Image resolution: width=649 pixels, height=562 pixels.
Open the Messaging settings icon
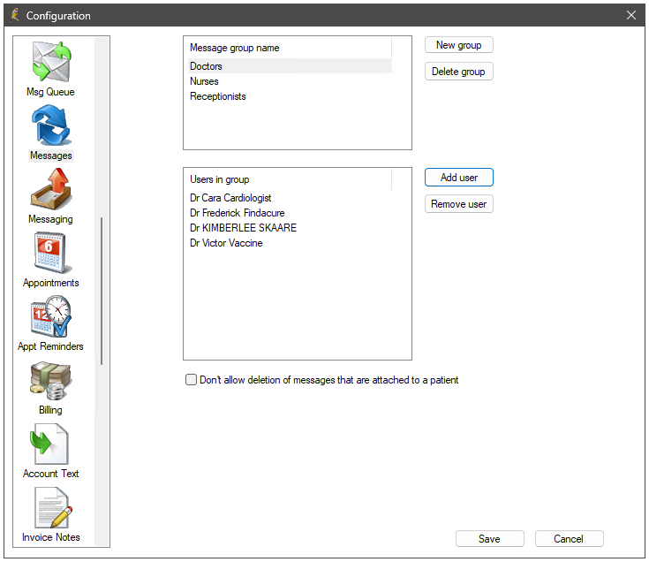50,189
